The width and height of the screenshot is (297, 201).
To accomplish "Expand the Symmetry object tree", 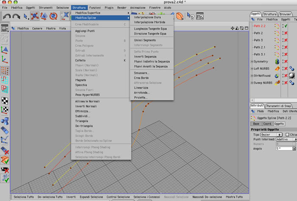I will (252, 61).
